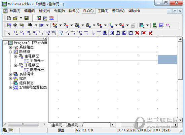
Task: Click the 覆盖 status bar field
Action: point(61,130)
